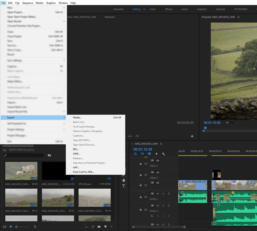This screenshot has height=231, width=257.
Task: Open the timeline sequence panel menu
Action: [x=161, y=144]
